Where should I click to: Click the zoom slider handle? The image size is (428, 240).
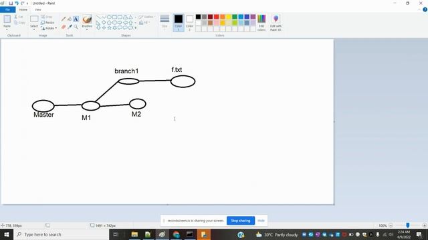[408, 225]
